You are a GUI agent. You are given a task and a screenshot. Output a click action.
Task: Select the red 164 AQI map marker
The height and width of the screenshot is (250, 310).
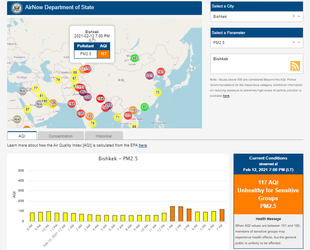71,103
